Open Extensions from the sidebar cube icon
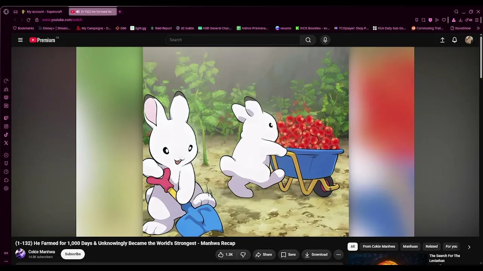Image resolution: width=483 pixels, height=271 pixels. coord(6,180)
